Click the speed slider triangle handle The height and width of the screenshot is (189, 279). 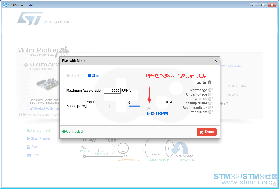(x=149, y=109)
